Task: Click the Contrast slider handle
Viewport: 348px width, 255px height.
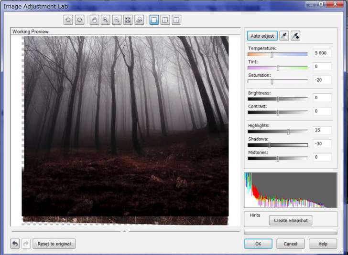Action: [278, 112]
